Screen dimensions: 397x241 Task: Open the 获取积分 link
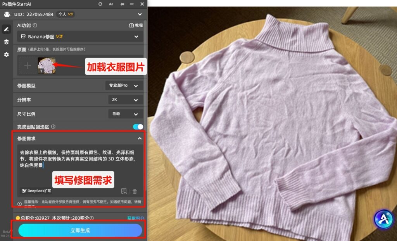pos(135,218)
